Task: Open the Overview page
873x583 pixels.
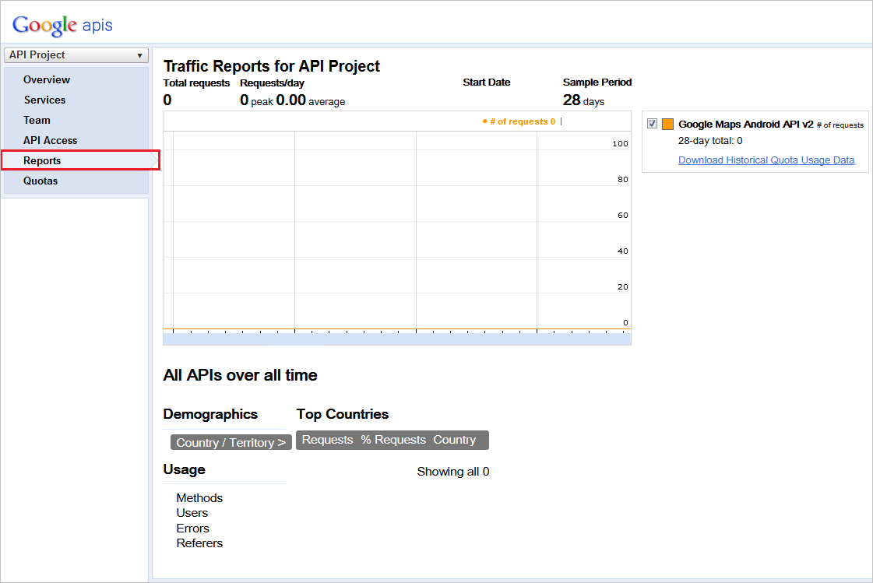Action: click(x=47, y=79)
